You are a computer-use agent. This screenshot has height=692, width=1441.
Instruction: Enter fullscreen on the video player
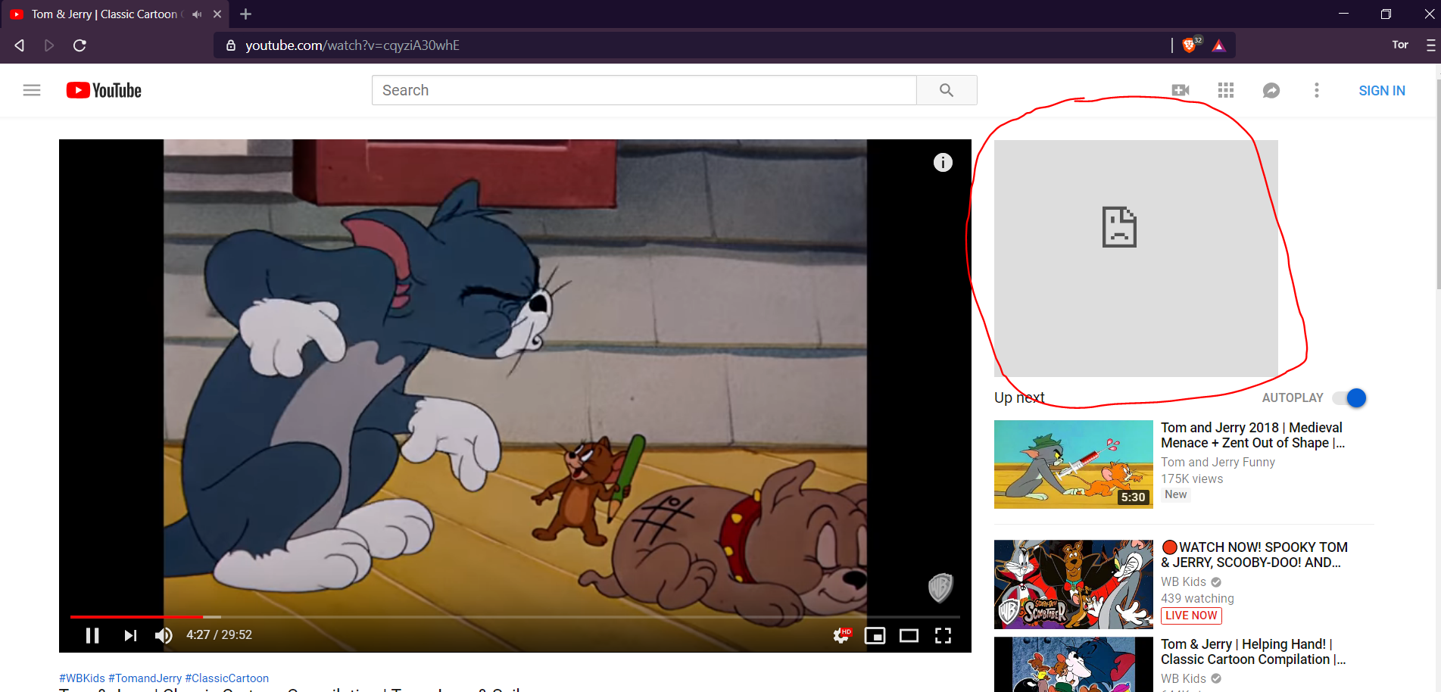click(943, 635)
